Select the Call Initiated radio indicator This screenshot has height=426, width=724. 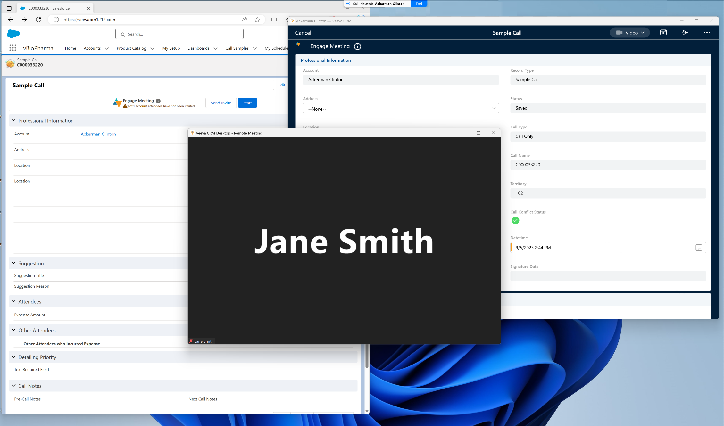(x=348, y=4)
